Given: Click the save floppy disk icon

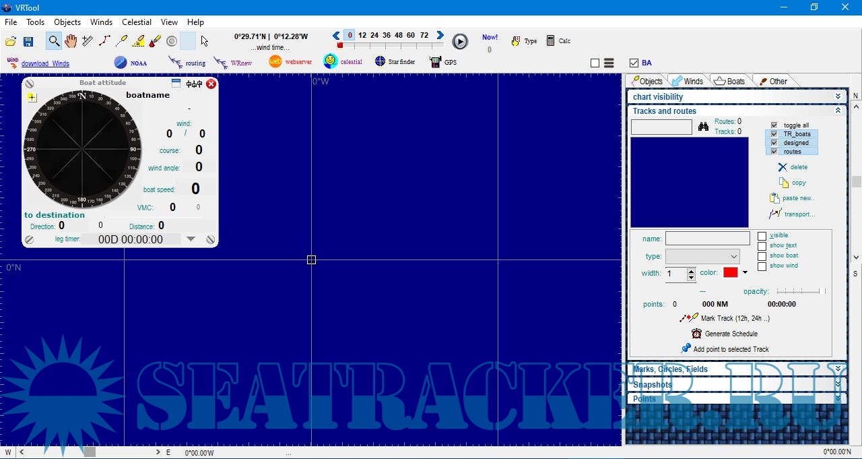Looking at the screenshot, I should 28,42.
